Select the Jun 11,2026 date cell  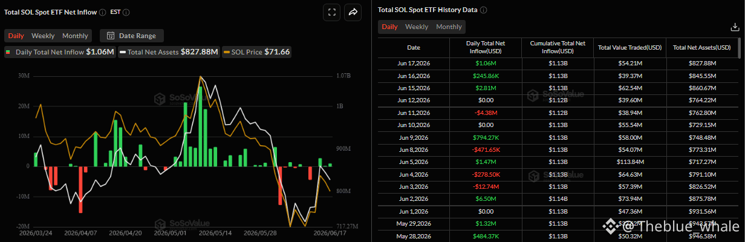[x=414, y=113]
